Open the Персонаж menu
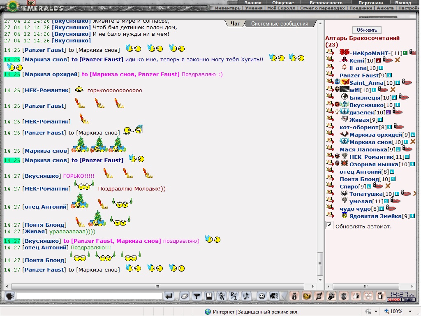 pyautogui.click(x=371, y=2)
